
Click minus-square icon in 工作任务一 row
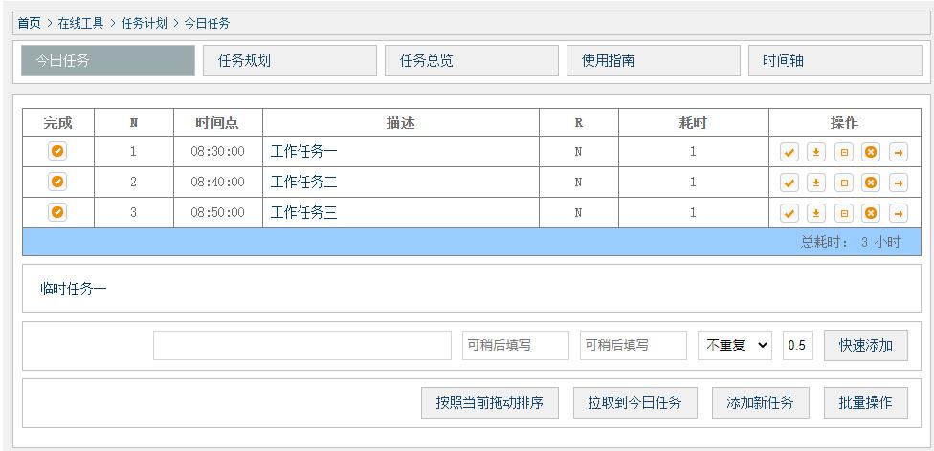[843, 152]
